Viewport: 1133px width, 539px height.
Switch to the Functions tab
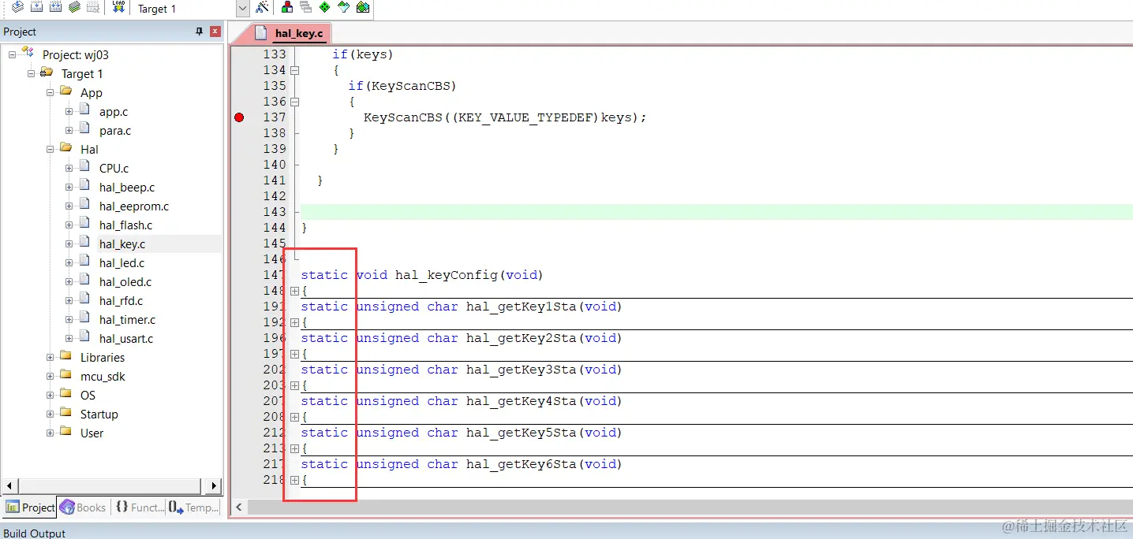tap(140, 507)
